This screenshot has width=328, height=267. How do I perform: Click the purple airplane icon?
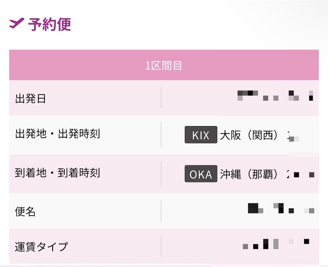click(x=17, y=23)
